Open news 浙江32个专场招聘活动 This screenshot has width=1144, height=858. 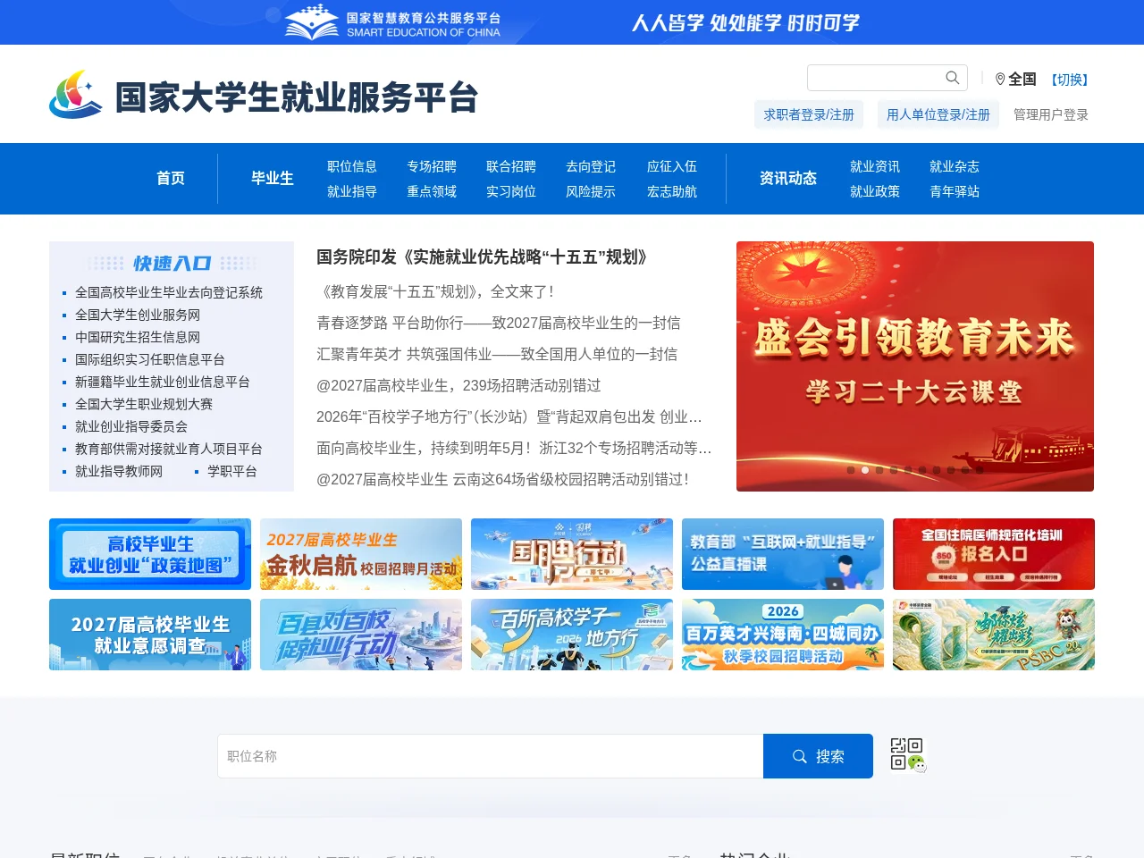tap(514, 448)
